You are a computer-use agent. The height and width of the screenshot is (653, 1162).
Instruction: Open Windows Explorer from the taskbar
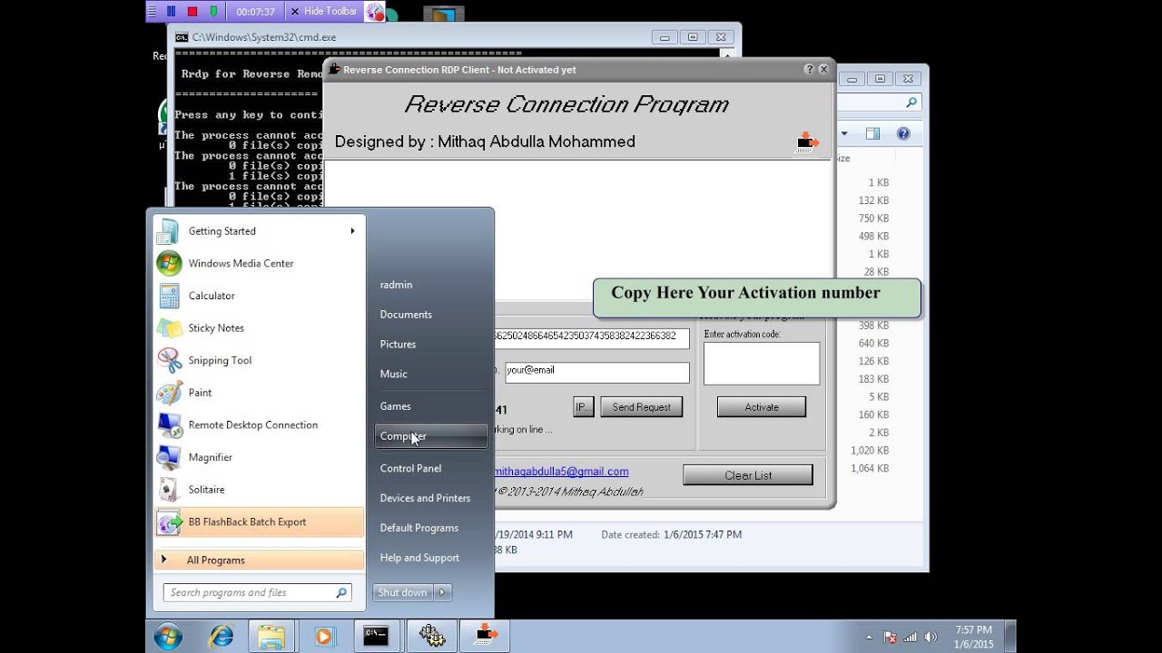(271, 636)
